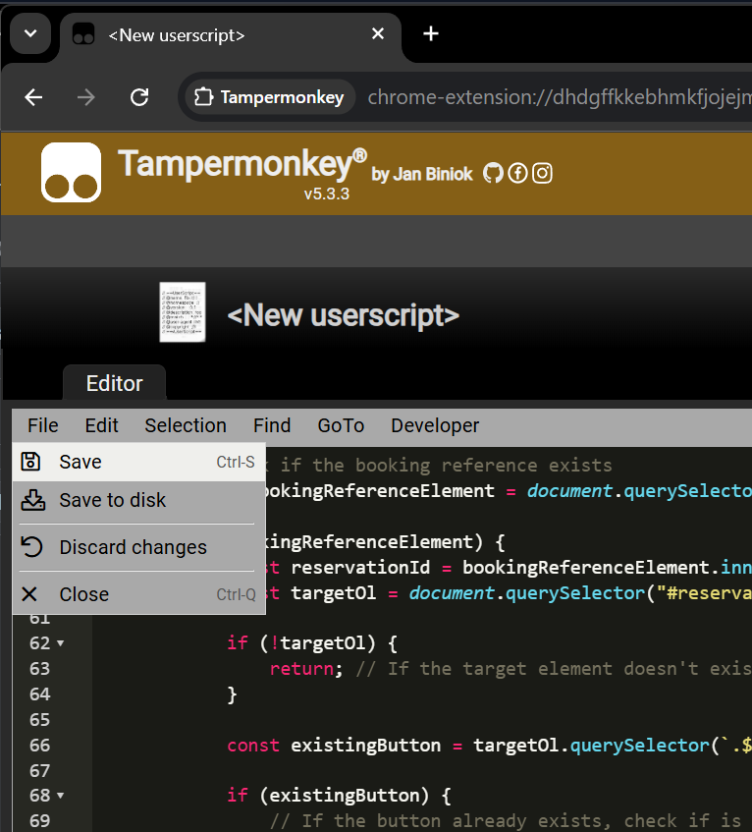
Task: Collapse the code fold at line 68
Action: pos(61,795)
